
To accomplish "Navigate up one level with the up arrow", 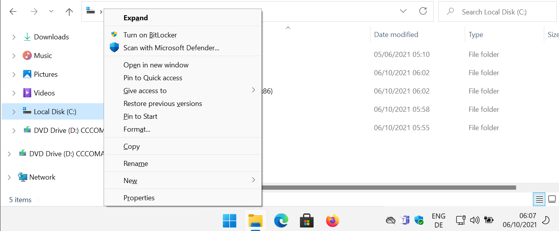I will click(69, 12).
